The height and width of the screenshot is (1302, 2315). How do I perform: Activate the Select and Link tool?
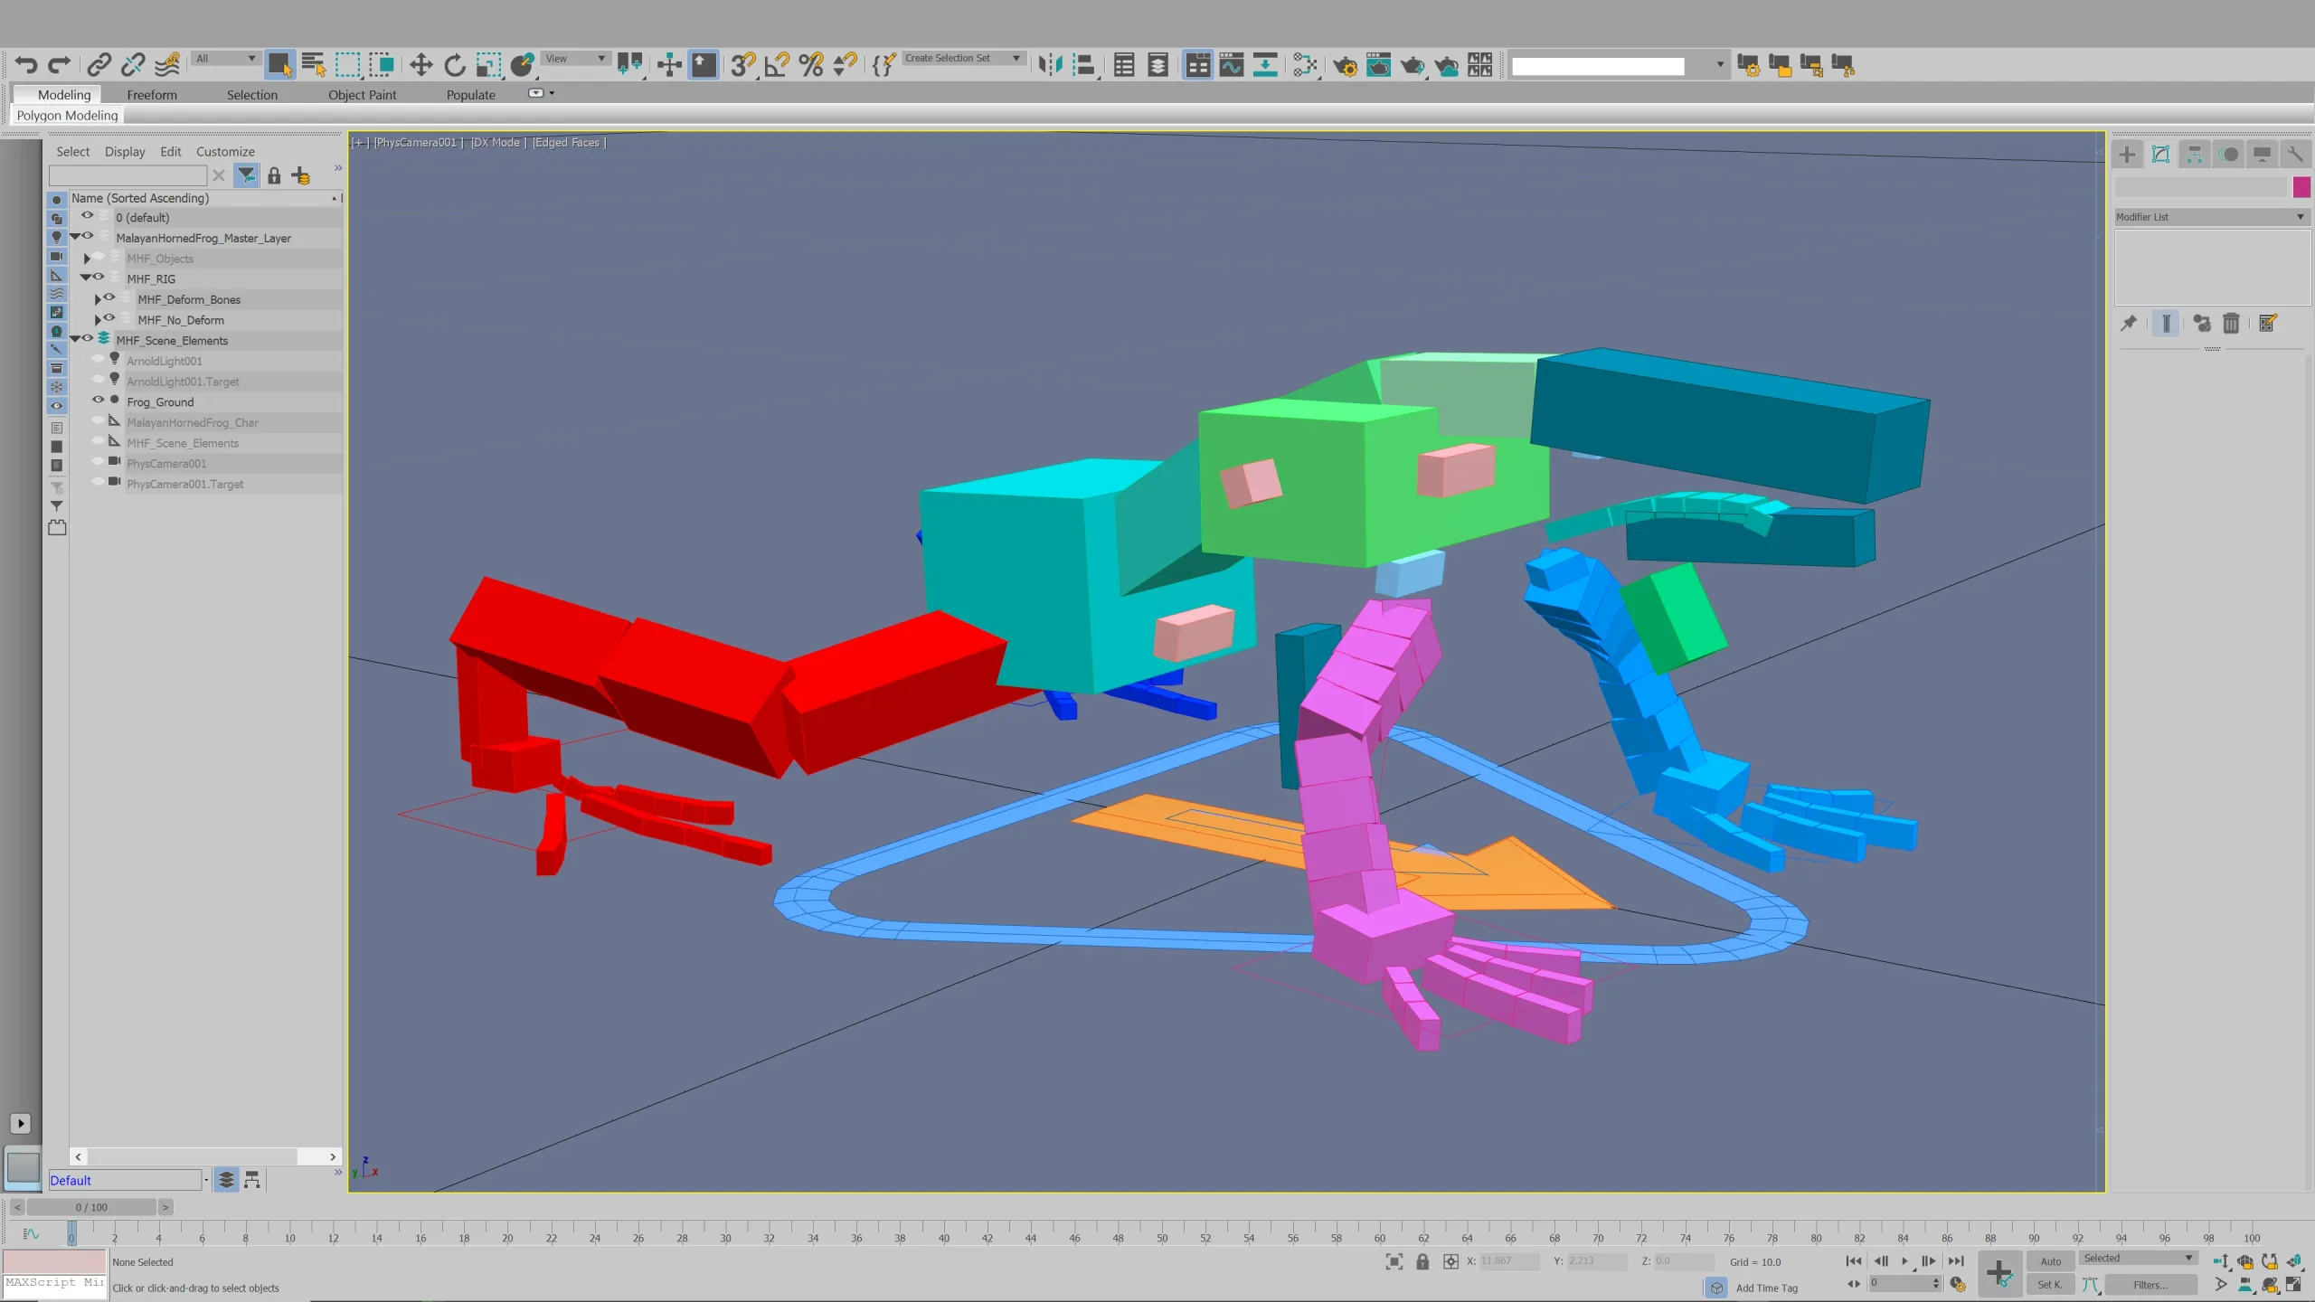pos(99,64)
